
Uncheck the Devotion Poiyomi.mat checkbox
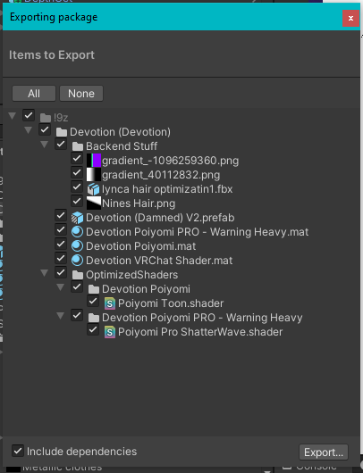(61, 244)
